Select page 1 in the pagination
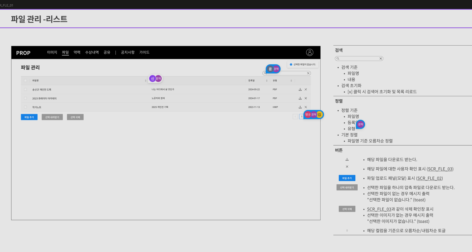 301,116
